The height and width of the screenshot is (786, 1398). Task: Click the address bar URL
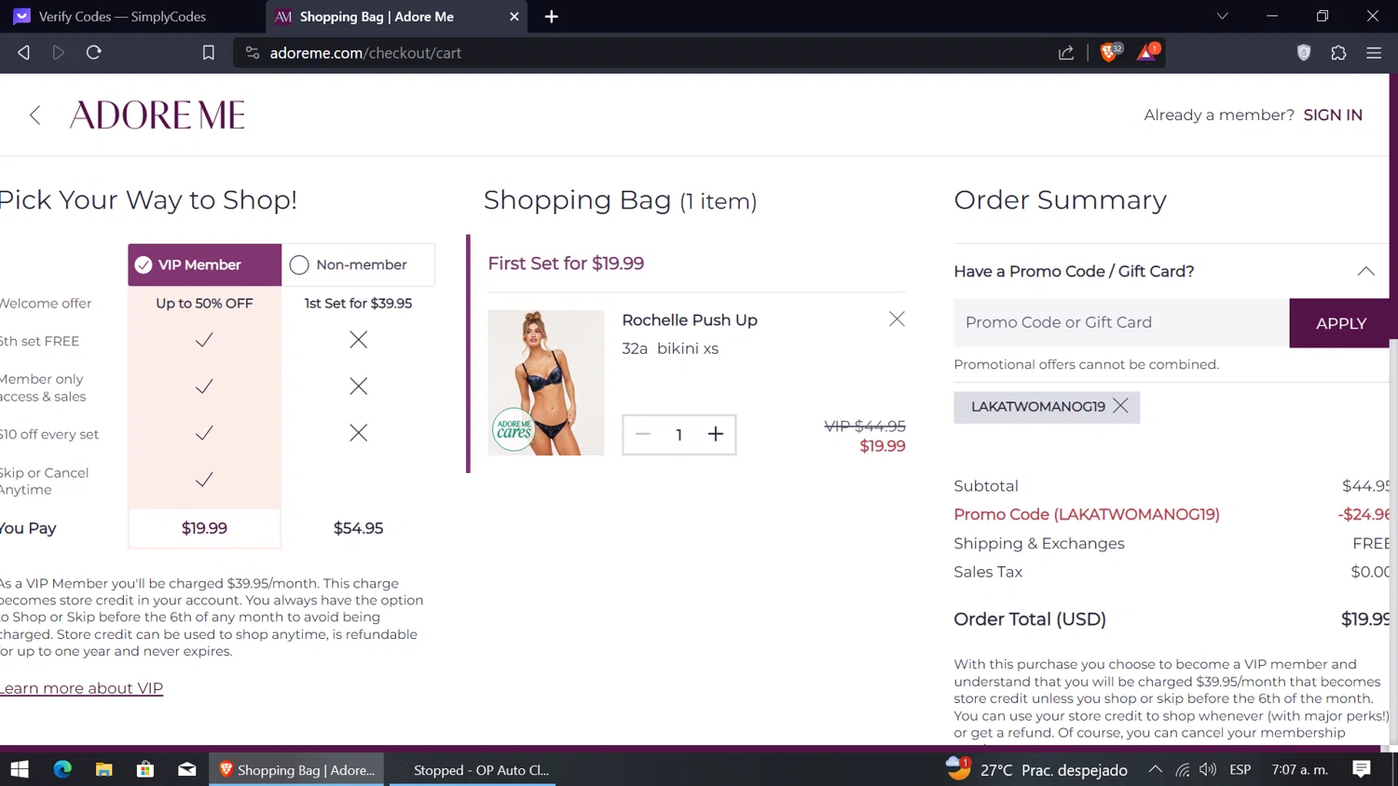[x=365, y=53]
